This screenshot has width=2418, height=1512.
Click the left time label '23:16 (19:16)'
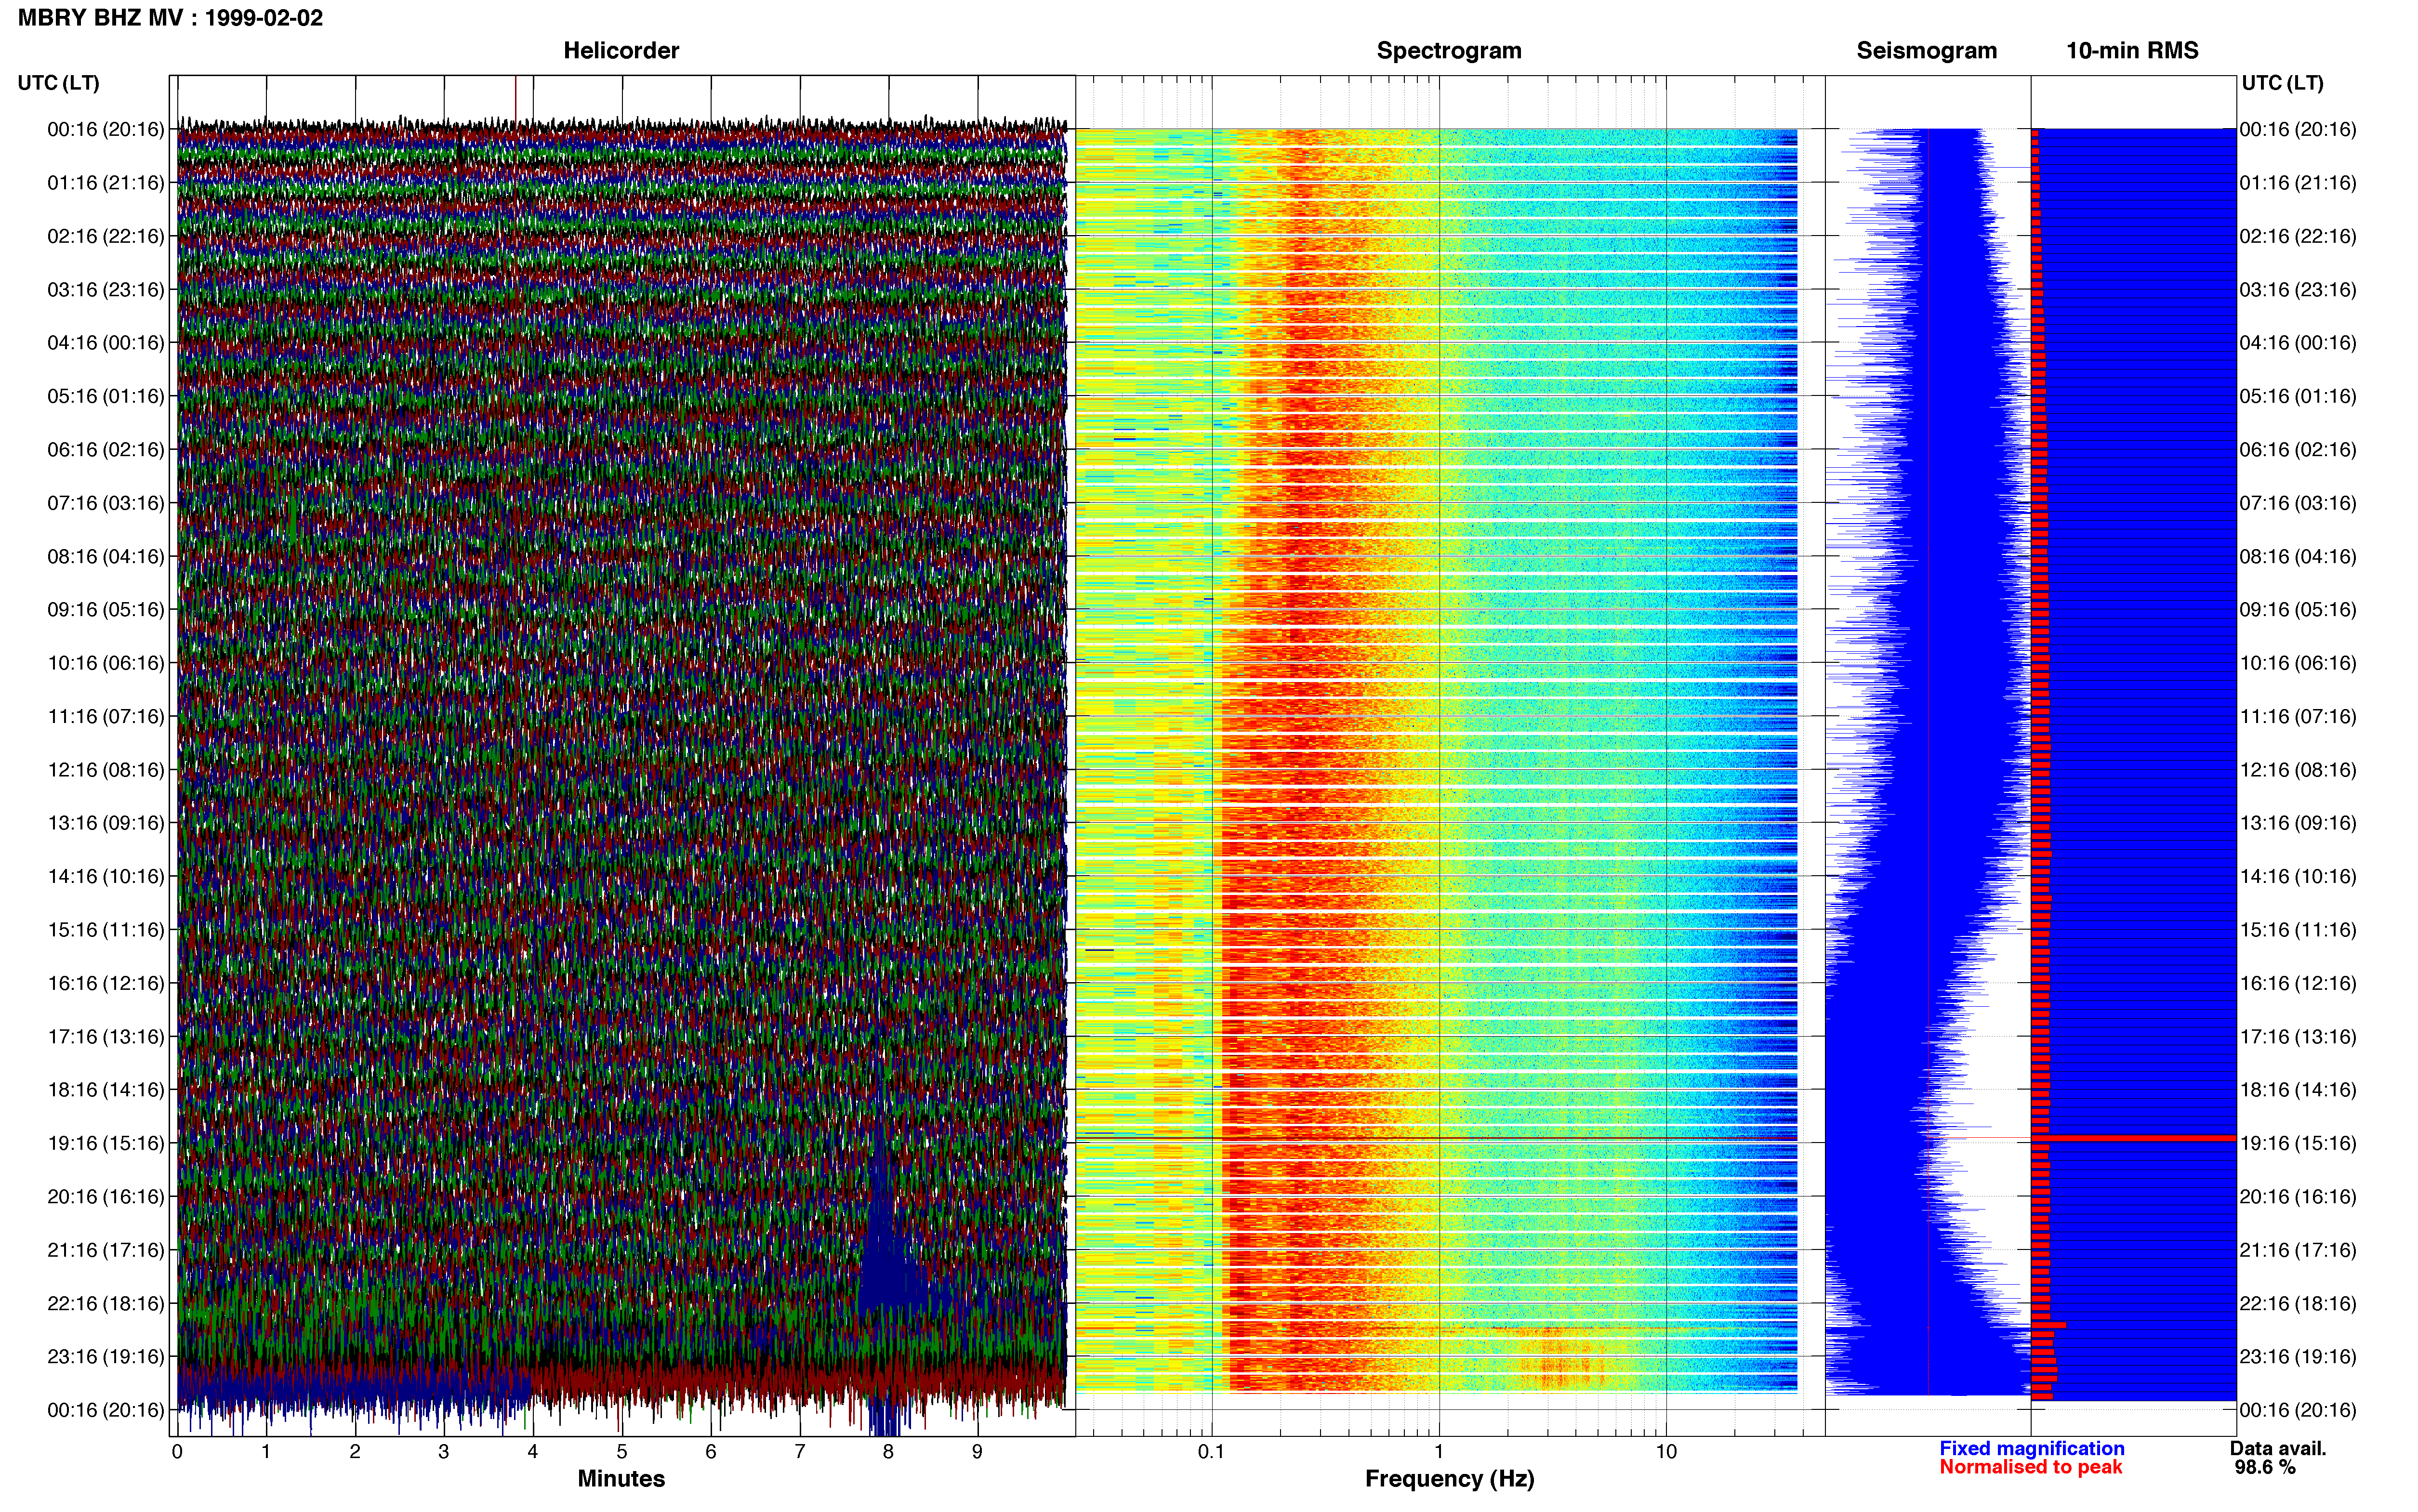click(105, 1357)
